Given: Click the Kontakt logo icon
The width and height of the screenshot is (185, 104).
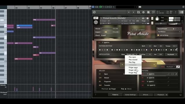Looking at the screenshot, I should (x=94, y=12).
